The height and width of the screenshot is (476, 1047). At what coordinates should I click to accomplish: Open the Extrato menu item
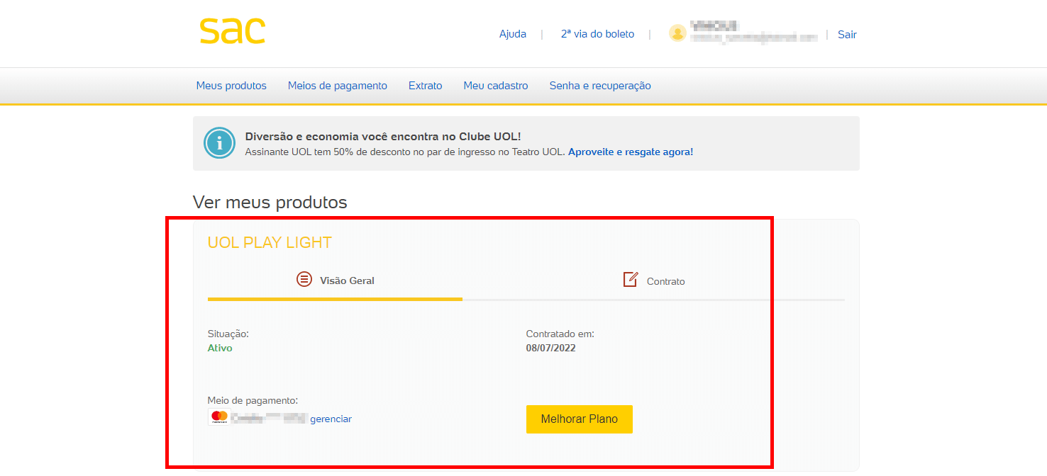(x=426, y=86)
